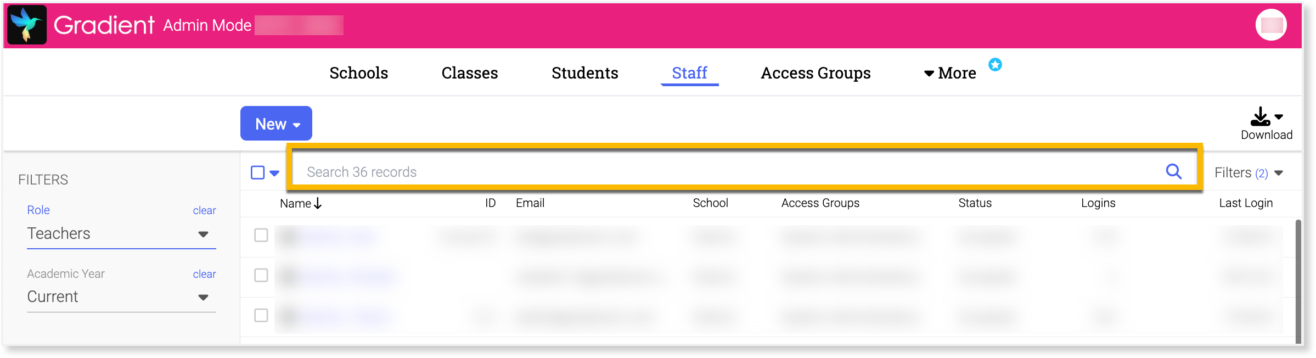1316x358 pixels.
Task: Click the Gradient hummingbird logo
Action: click(27, 25)
